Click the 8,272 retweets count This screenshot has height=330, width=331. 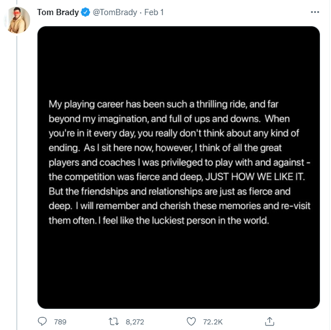(x=135, y=322)
